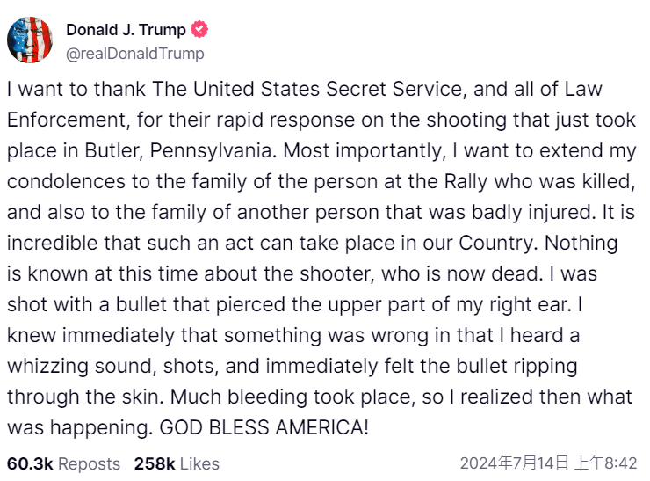Screen dimensions: 650x481
Task: Open Donald J. Trump display name
Action: 126,30
